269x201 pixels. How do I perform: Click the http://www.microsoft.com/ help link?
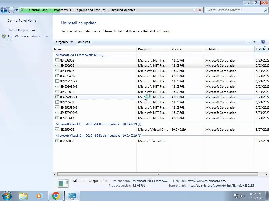tap(207, 181)
